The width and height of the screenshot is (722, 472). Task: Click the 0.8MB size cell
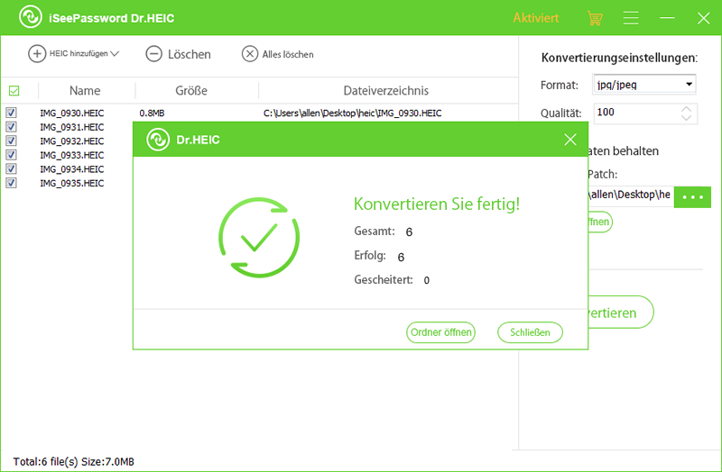[152, 113]
